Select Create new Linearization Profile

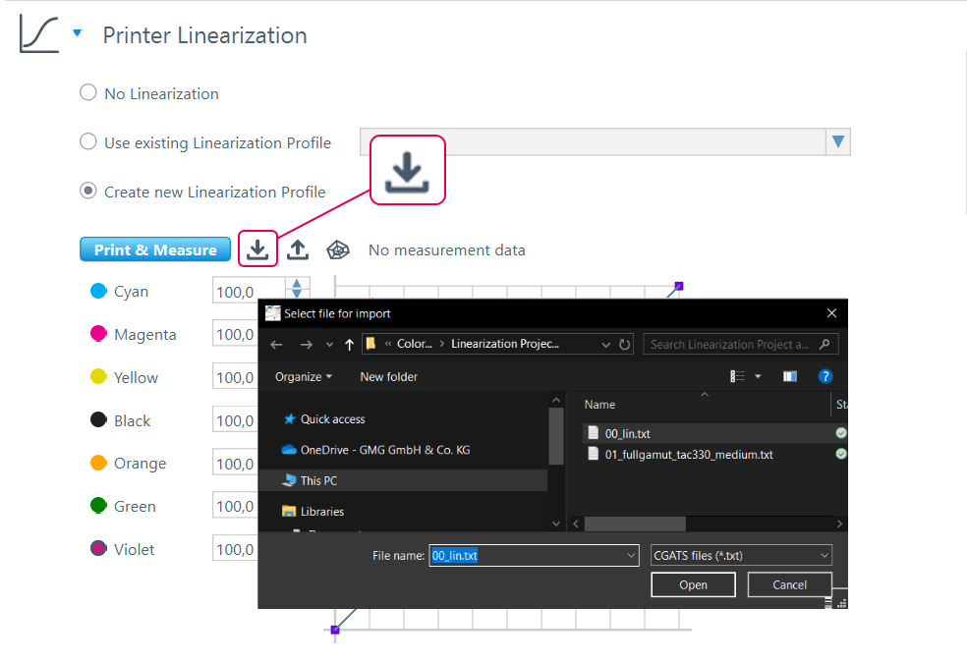tap(87, 191)
